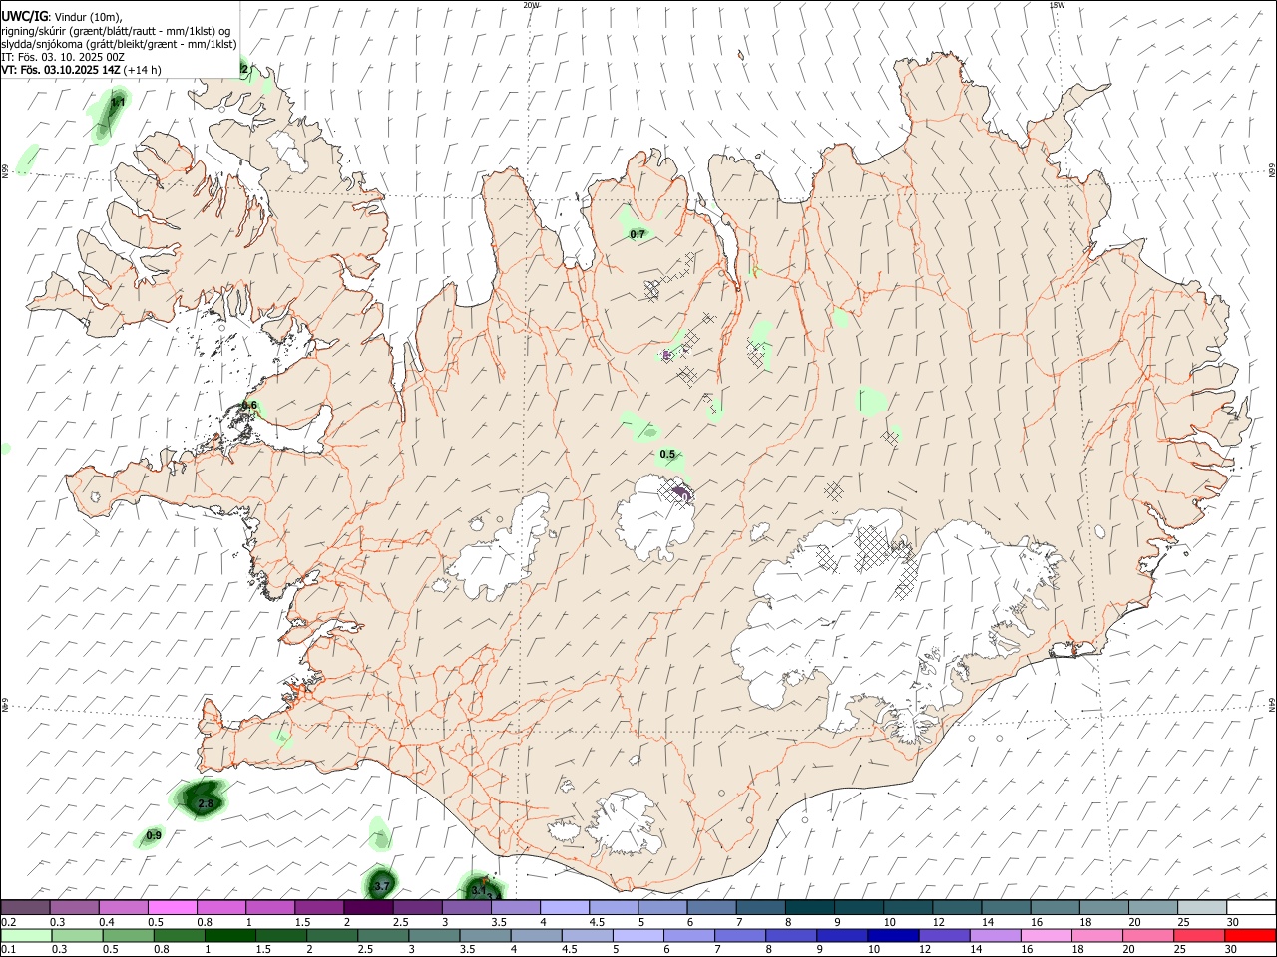Select the darkest purple 2 swatch, upper row

368,907
